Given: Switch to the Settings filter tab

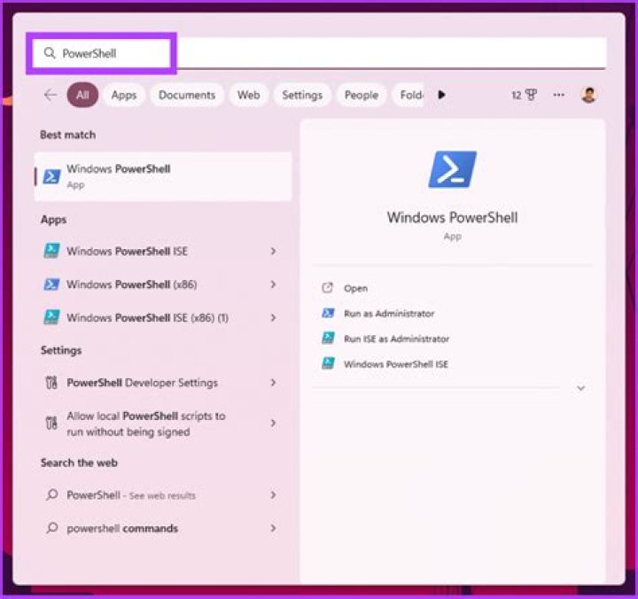Looking at the screenshot, I should coord(302,95).
